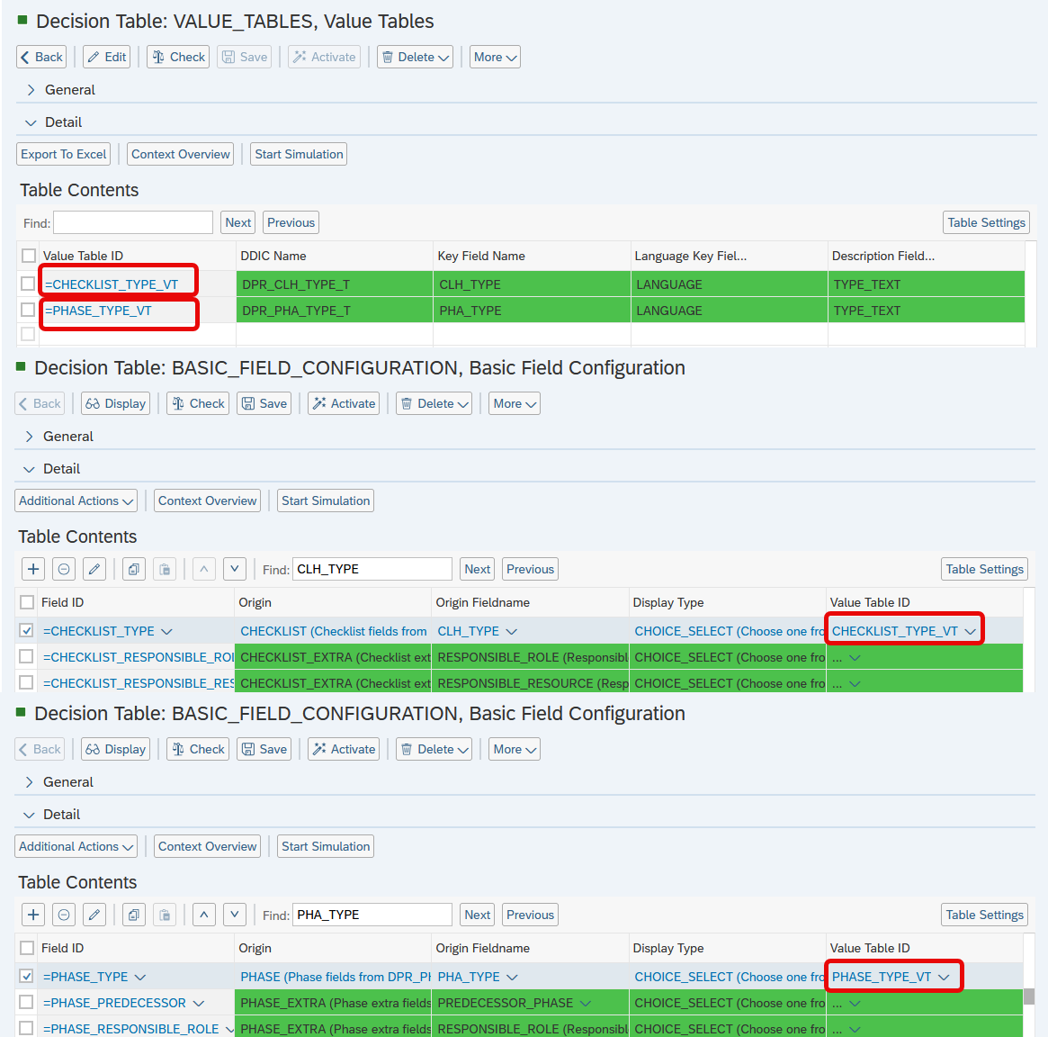Click the minus remove-row icon beside Find PHA_TYPE
The width and height of the screenshot is (1048, 1037).
pyautogui.click(x=64, y=915)
